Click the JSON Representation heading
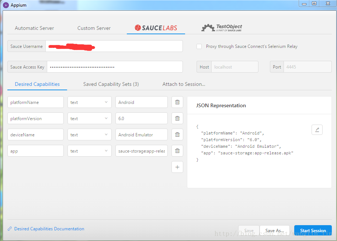Viewport: 337px width, 241px height. tap(221, 105)
